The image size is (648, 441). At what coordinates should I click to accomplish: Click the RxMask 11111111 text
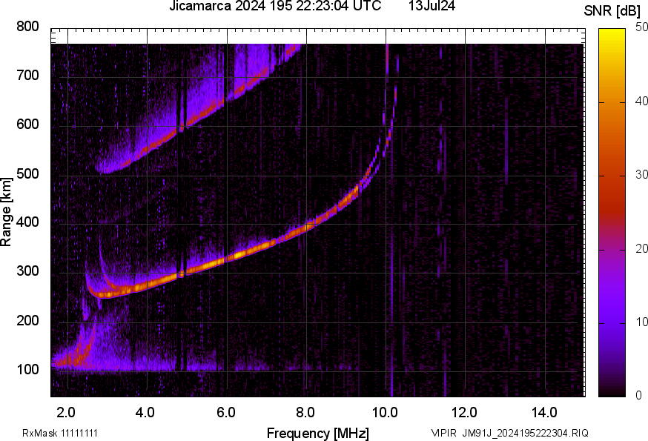pyautogui.click(x=60, y=433)
